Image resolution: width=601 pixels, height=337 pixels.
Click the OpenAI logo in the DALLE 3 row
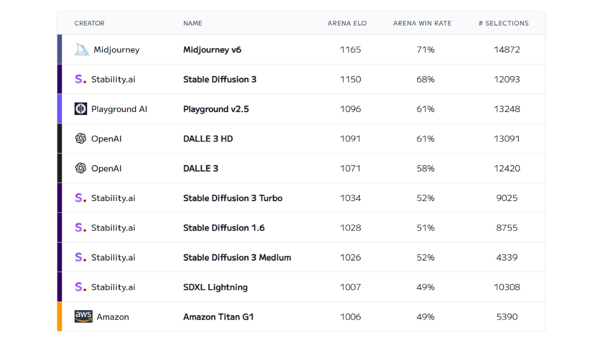[x=81, y=168]
